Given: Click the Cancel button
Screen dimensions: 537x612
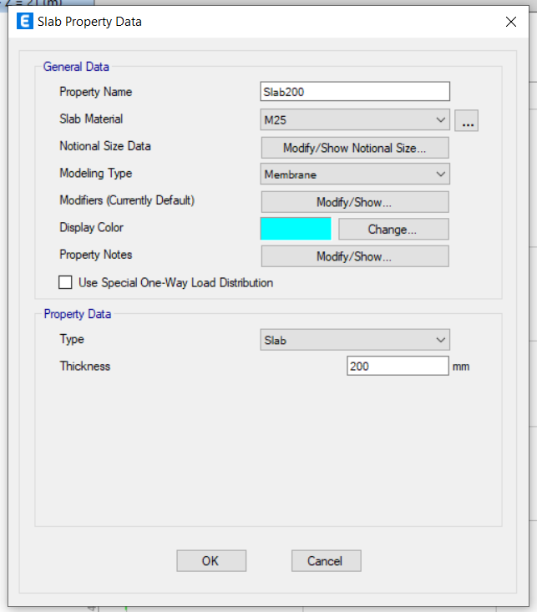Looking at the screenshot, I should coord(326,561).
